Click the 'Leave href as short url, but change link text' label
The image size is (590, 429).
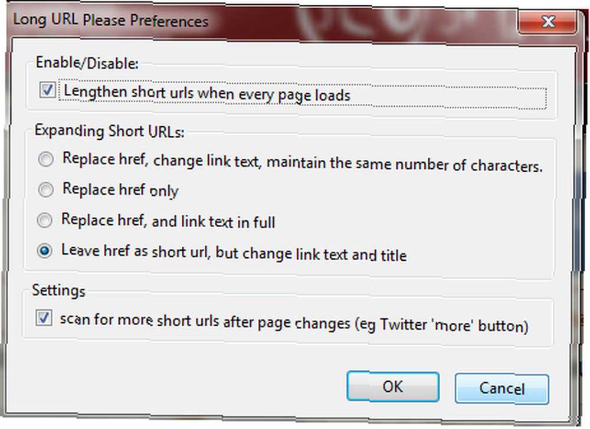point(234,253)
